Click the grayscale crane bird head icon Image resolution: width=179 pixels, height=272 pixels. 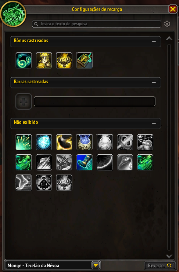coord(125,162)
